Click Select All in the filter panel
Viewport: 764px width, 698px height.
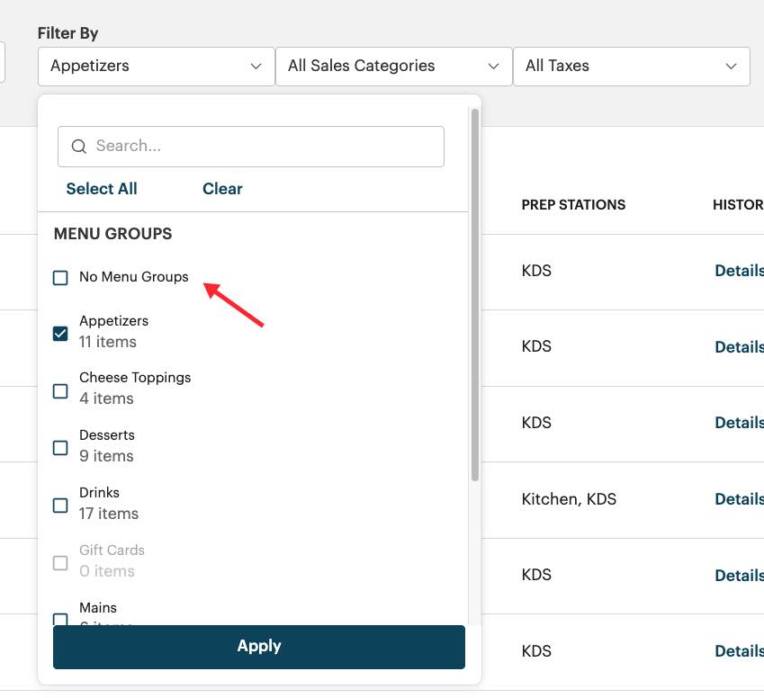point(101,189)
